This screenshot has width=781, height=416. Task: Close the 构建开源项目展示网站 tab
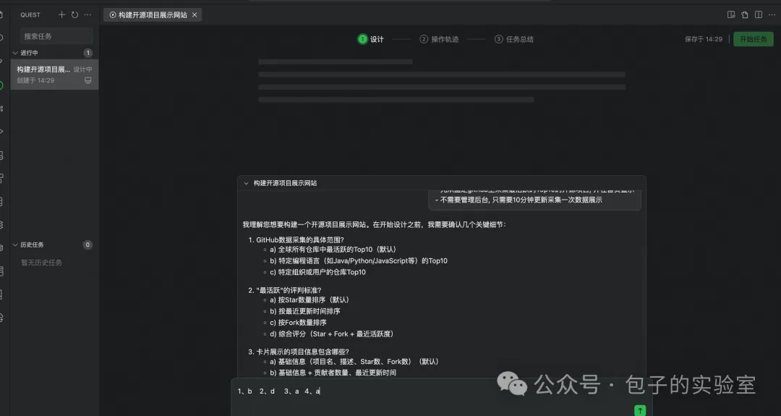195,15
